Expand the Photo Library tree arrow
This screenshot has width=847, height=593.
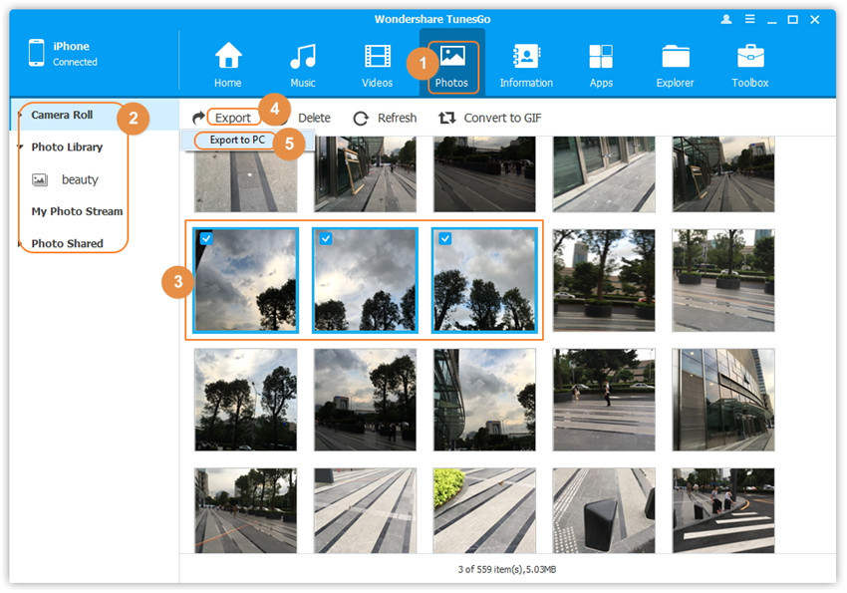click(x=21, y=148)
